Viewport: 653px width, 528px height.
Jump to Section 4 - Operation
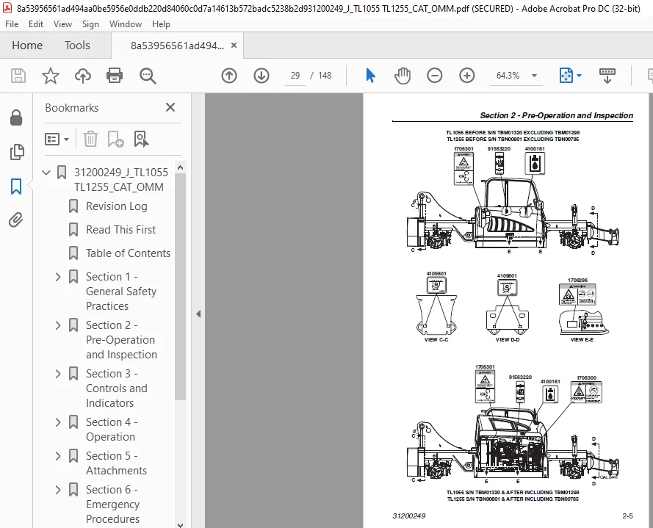(x=112, y=430)
